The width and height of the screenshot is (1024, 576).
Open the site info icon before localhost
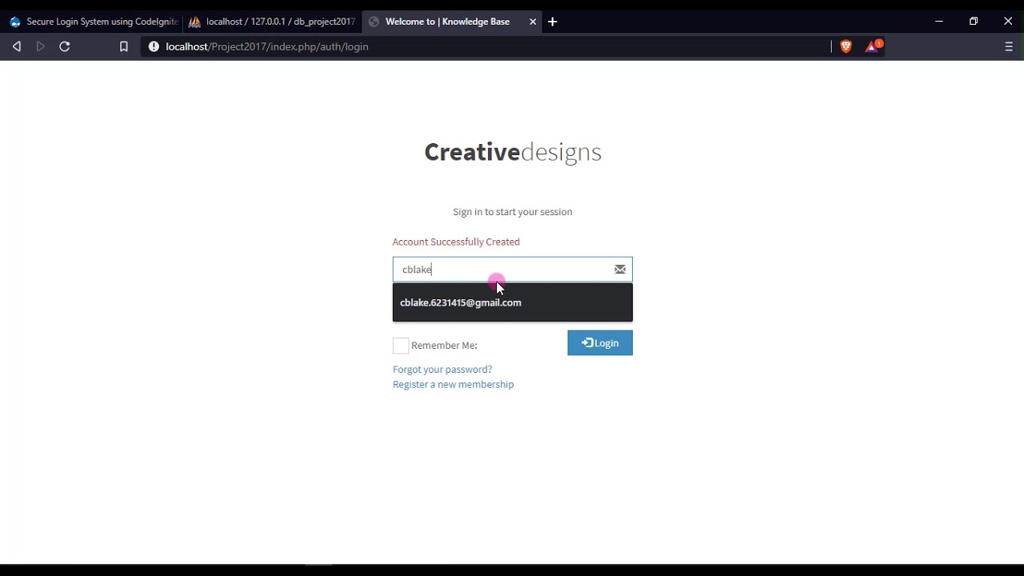(x=154, y=46)
